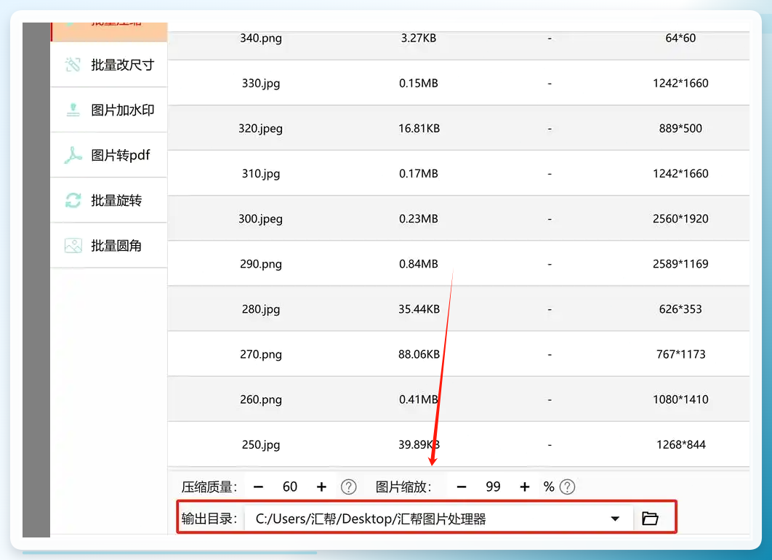The image size is (772, 560).
Task: Select the 250.jpg file row
Action: 459,445
